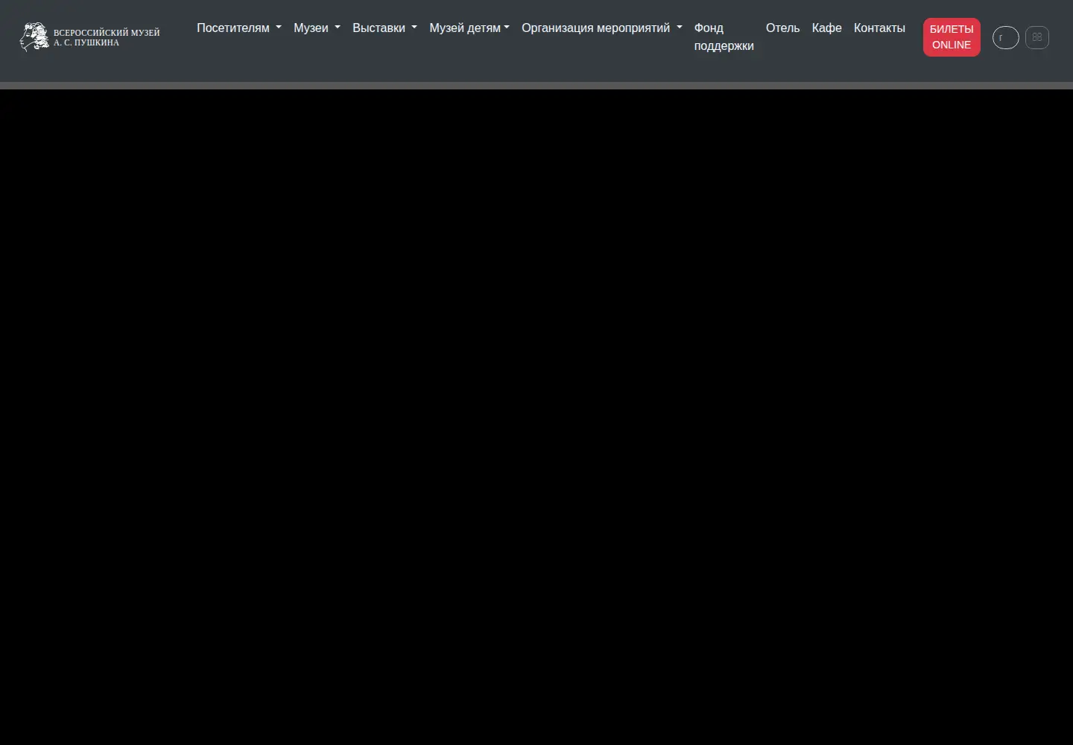Go to the Отель page
The image size is (1073, 745).
[782, 28]
